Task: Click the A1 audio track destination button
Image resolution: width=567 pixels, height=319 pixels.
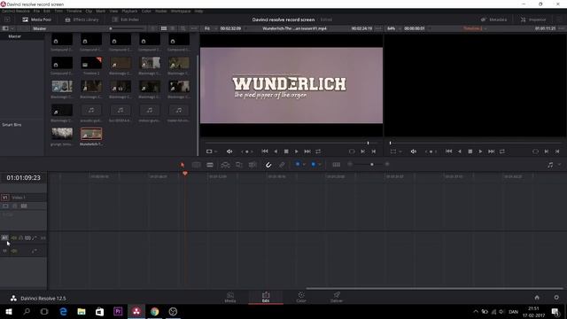Action: [4, 237]
